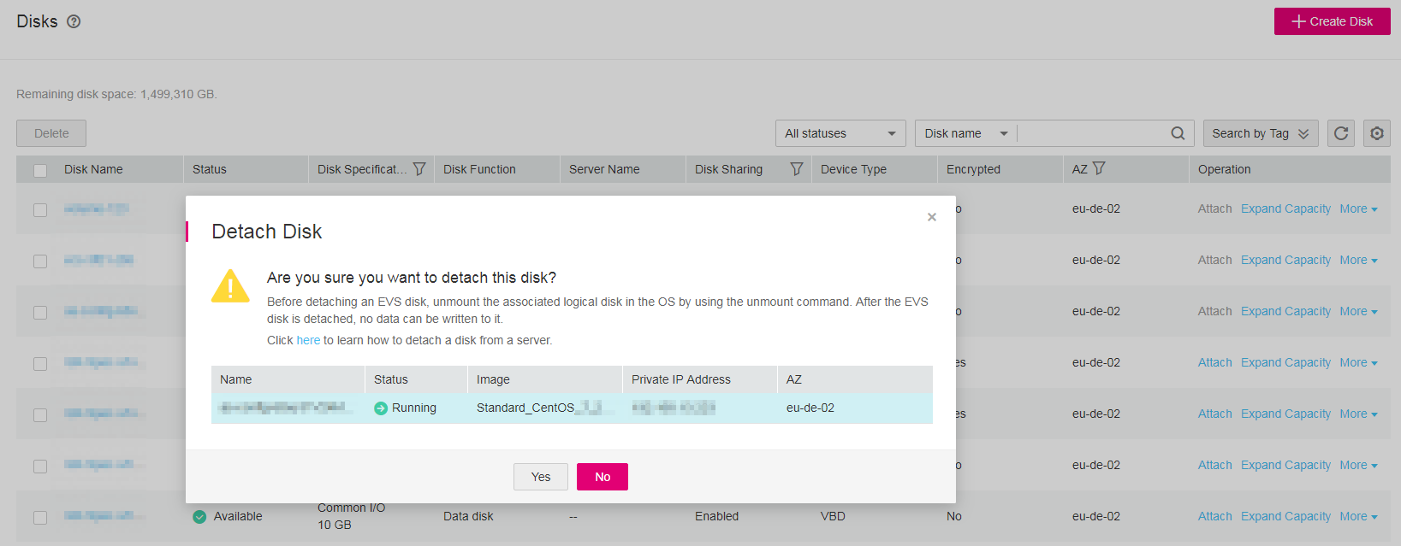Image resolution: width=1401 pixels, height=546 pixels.
Task: Click the refresh list icon
Action: (x=1341, y=133)
